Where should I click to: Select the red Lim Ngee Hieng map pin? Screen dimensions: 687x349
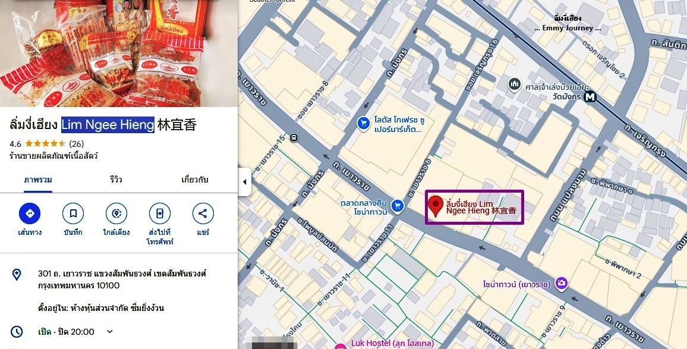point(436,206)
